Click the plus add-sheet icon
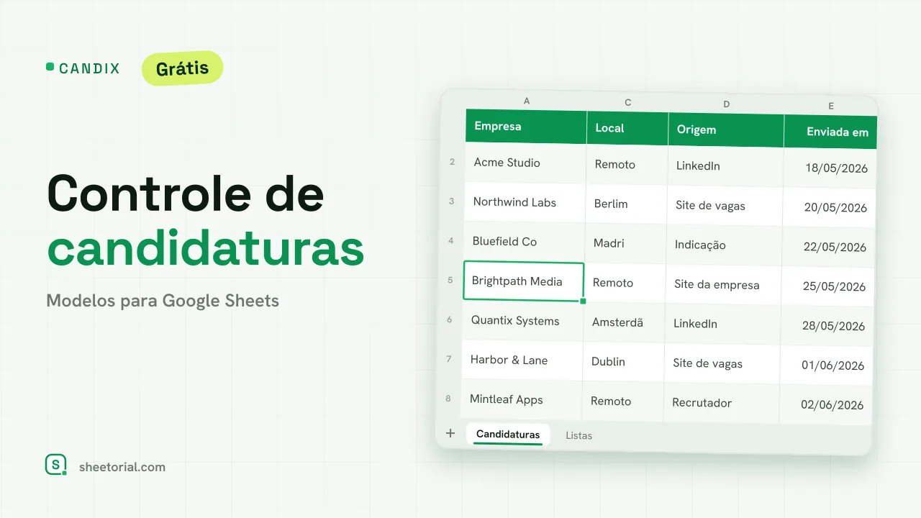The width and height of the screenshot is (921, 518). [x=450, y=433]
